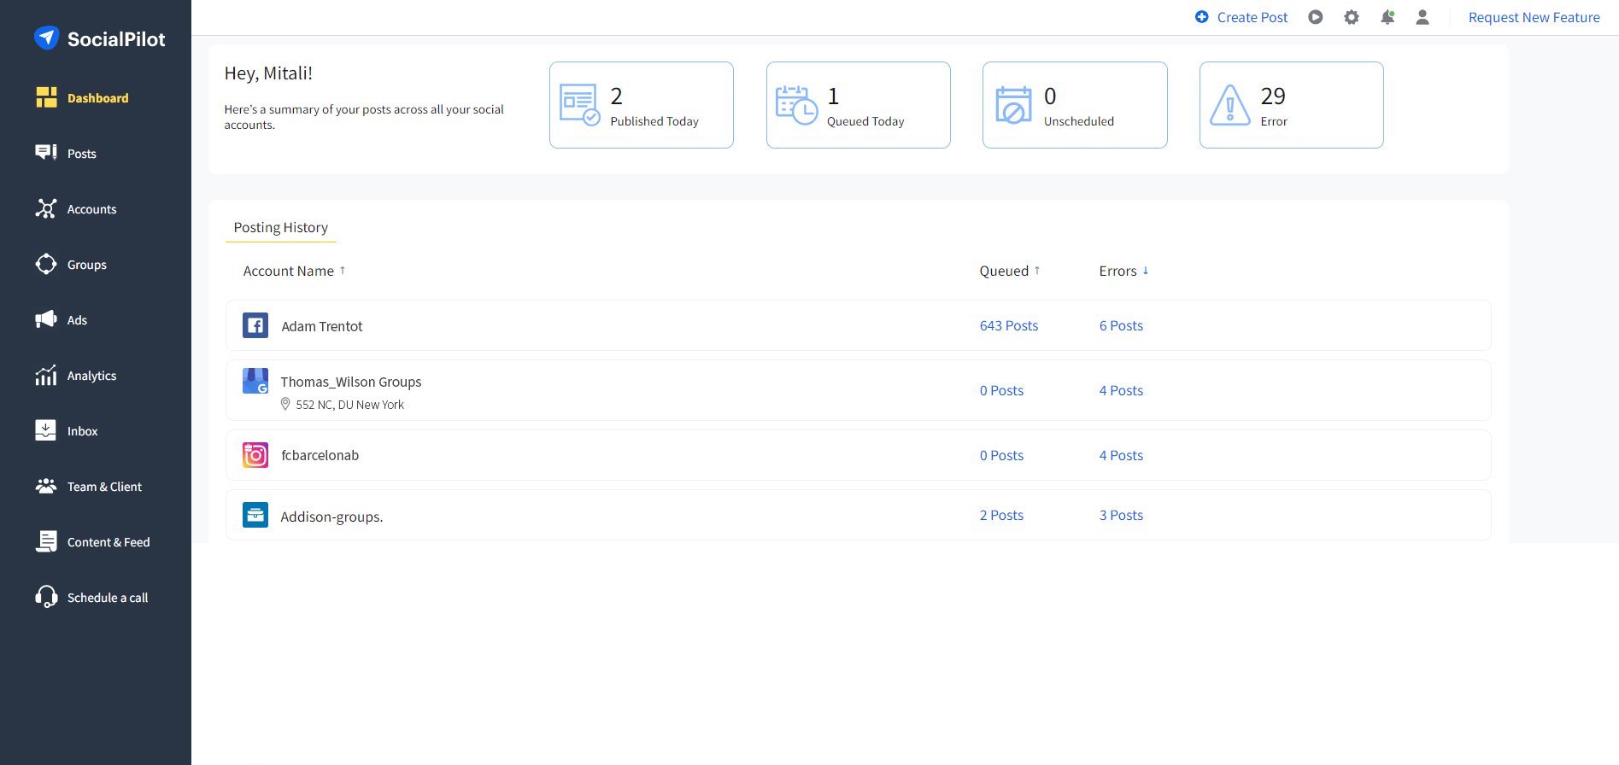The height and width of the screenshot is (765, 1619).
Task: Click Facebook icon beside Adam Trentot
Action: (255, 325)
